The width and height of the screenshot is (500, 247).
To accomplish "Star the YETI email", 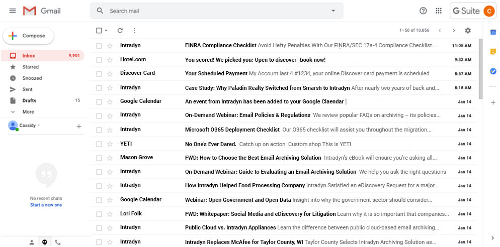I will (110, 144).
